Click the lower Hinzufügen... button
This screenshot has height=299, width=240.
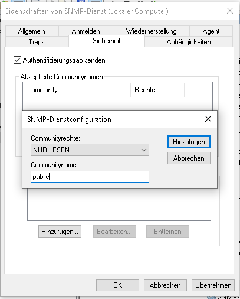[60, 232]
